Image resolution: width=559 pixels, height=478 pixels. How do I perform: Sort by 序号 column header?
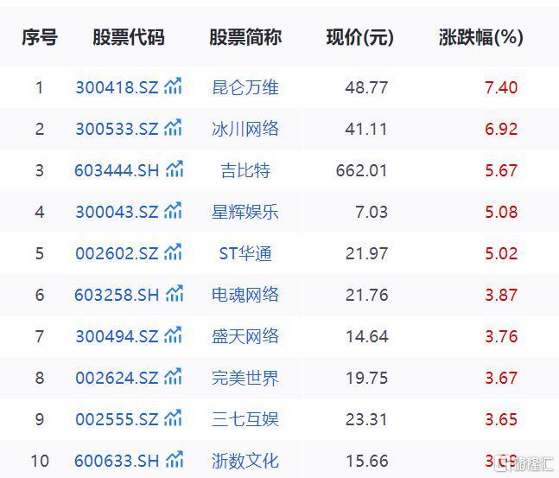(x=40, y=37)
